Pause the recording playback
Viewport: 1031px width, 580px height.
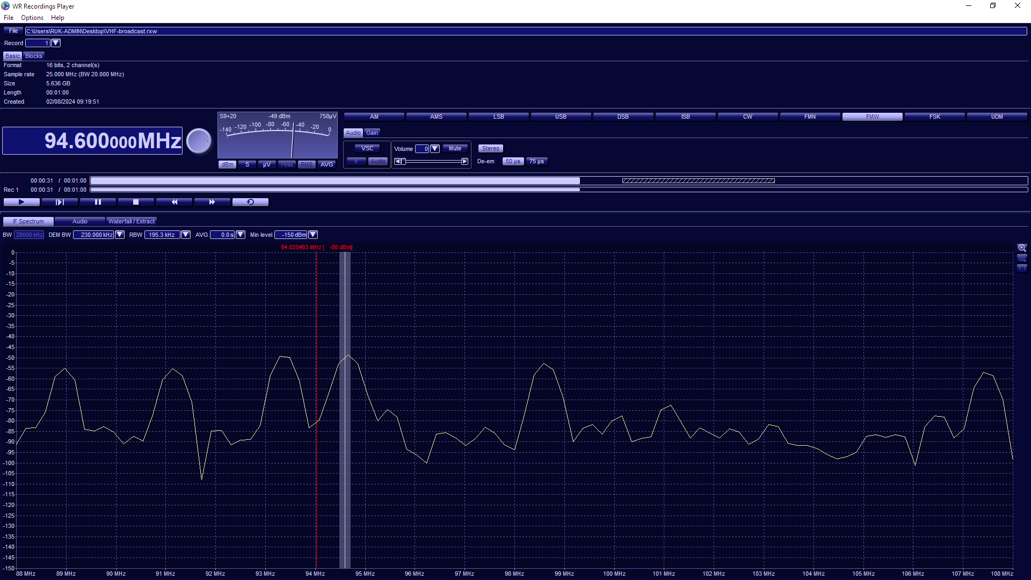click(98, 202)
